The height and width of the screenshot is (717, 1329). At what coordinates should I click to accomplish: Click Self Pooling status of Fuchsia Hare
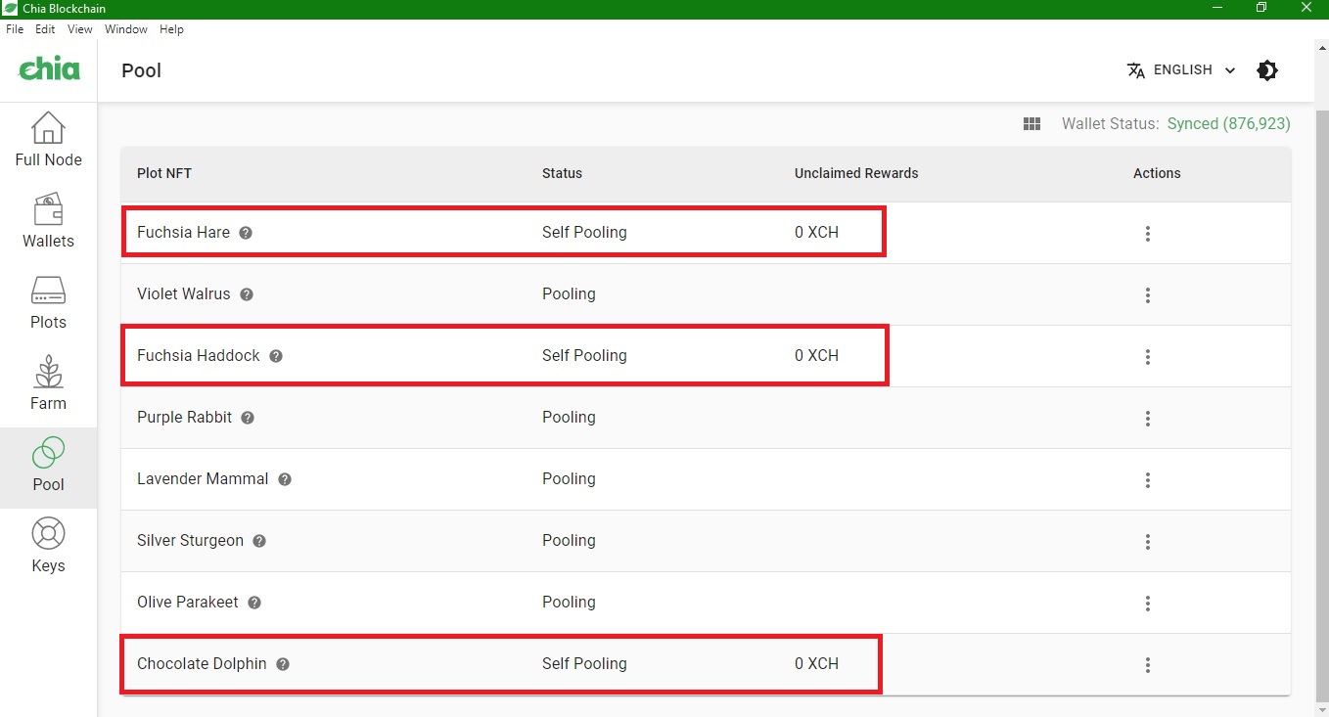(x=584, y=233)
